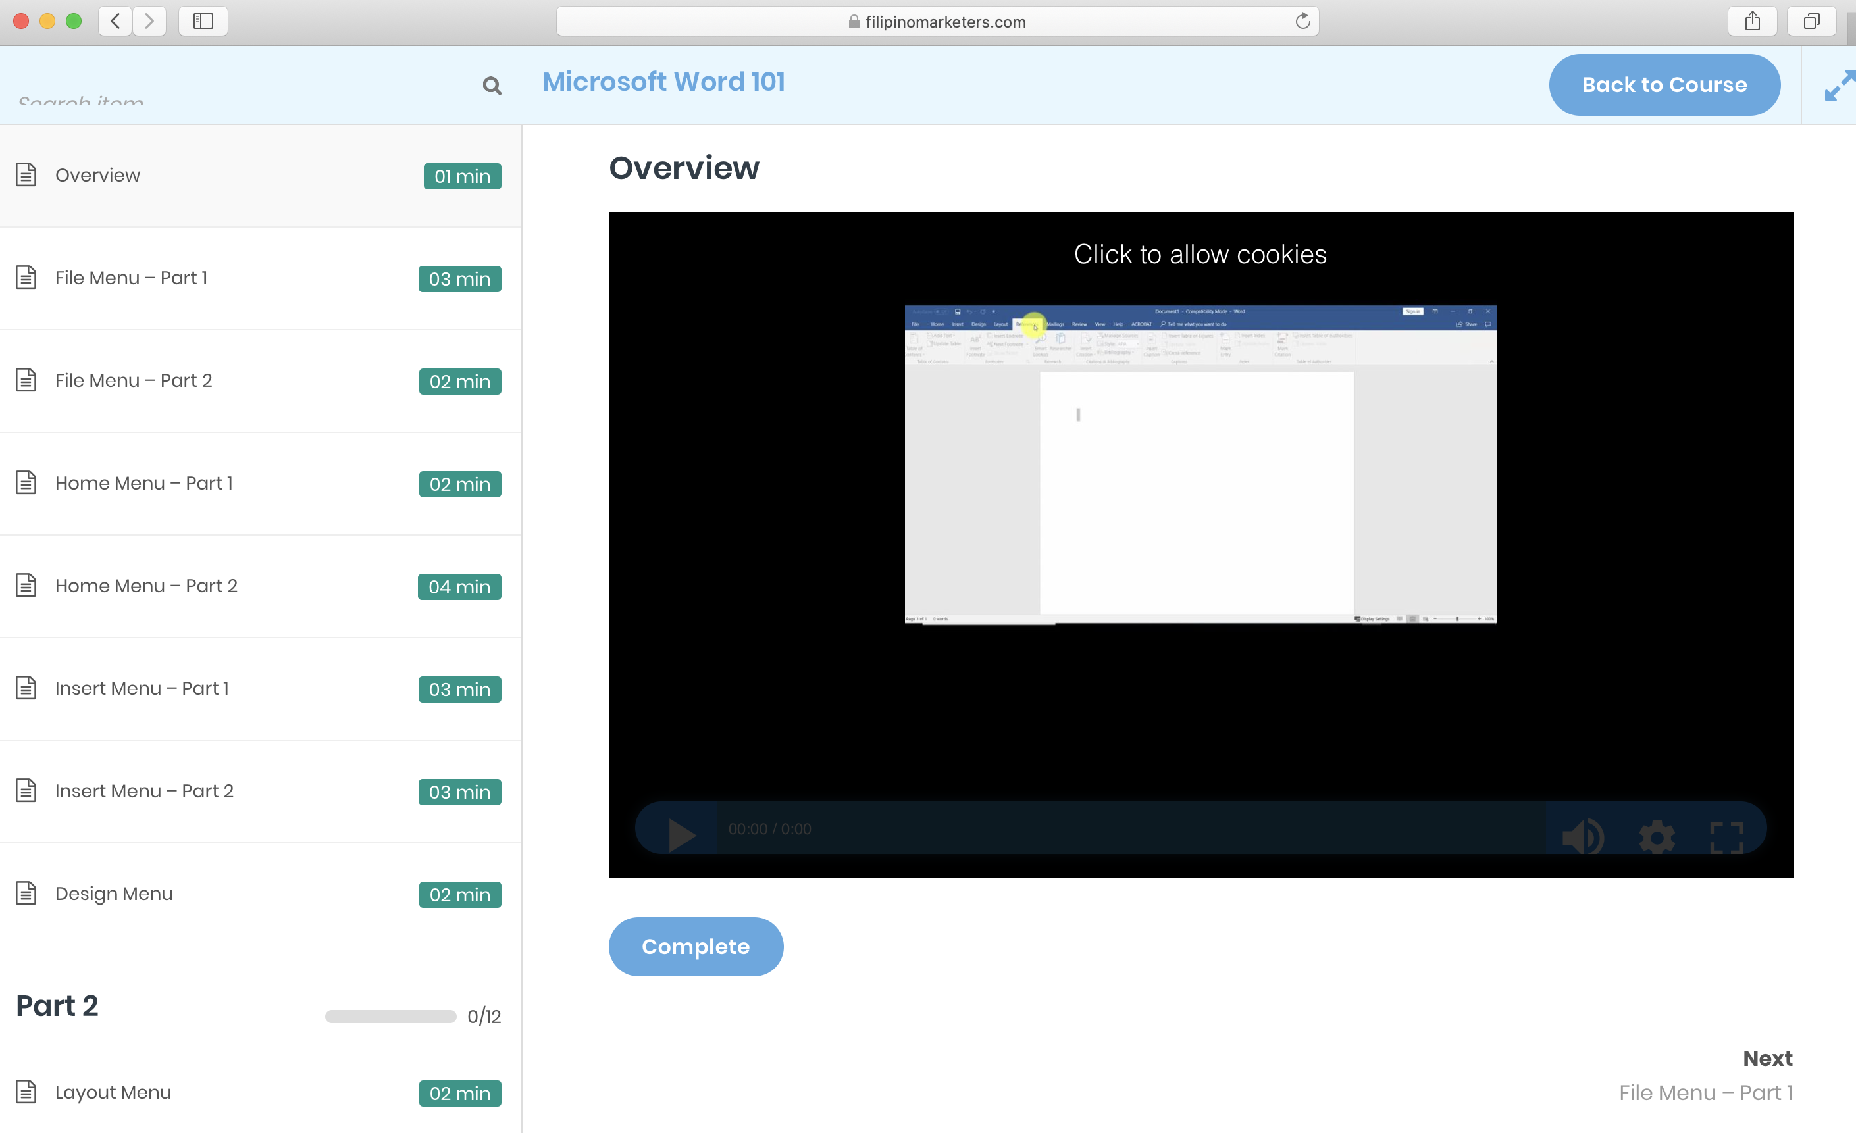
Task: Click the document icon beside Insert Menu – Part 1
Action: click(26, 688)
